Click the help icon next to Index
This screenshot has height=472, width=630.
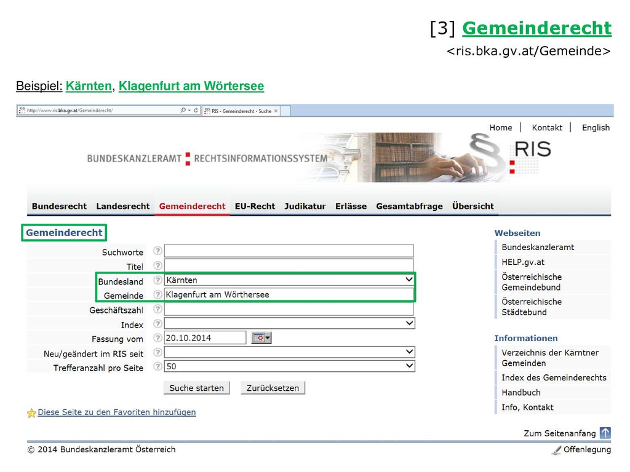coord(157,323)
